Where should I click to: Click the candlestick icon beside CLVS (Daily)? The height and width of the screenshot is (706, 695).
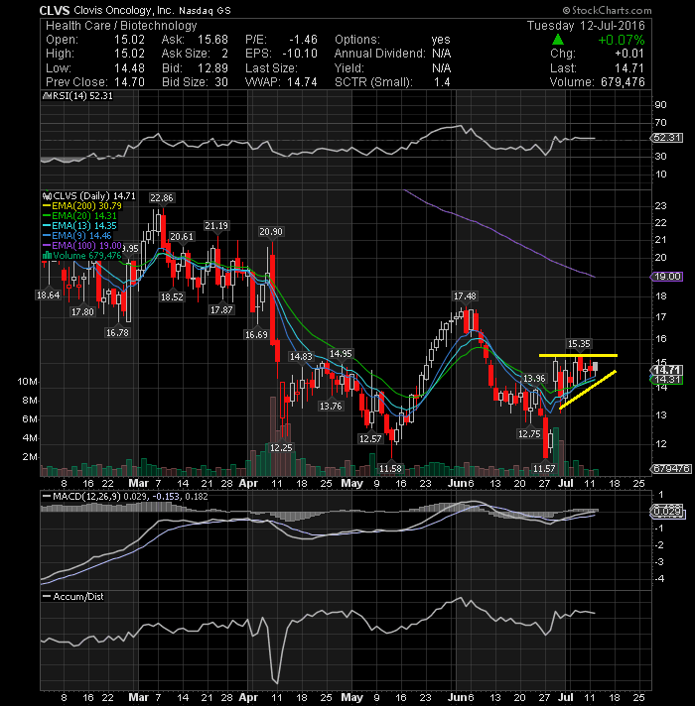(x=47, y=196)
